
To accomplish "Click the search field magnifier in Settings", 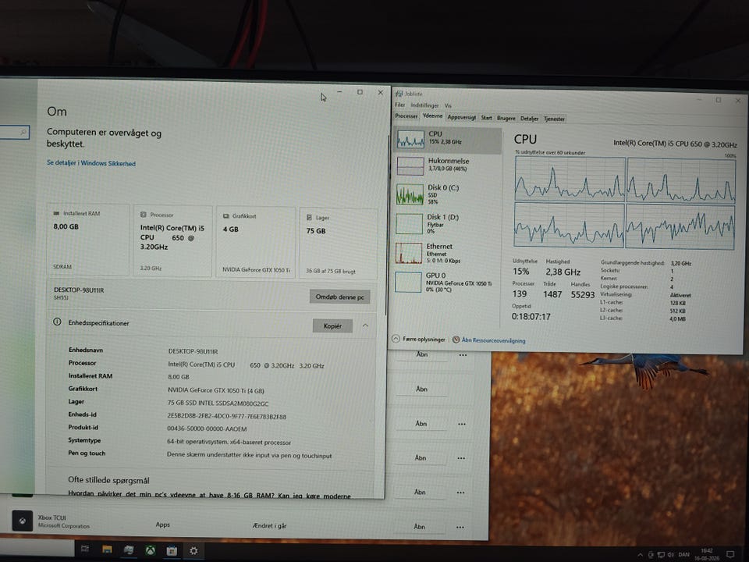I will point(23,133).
